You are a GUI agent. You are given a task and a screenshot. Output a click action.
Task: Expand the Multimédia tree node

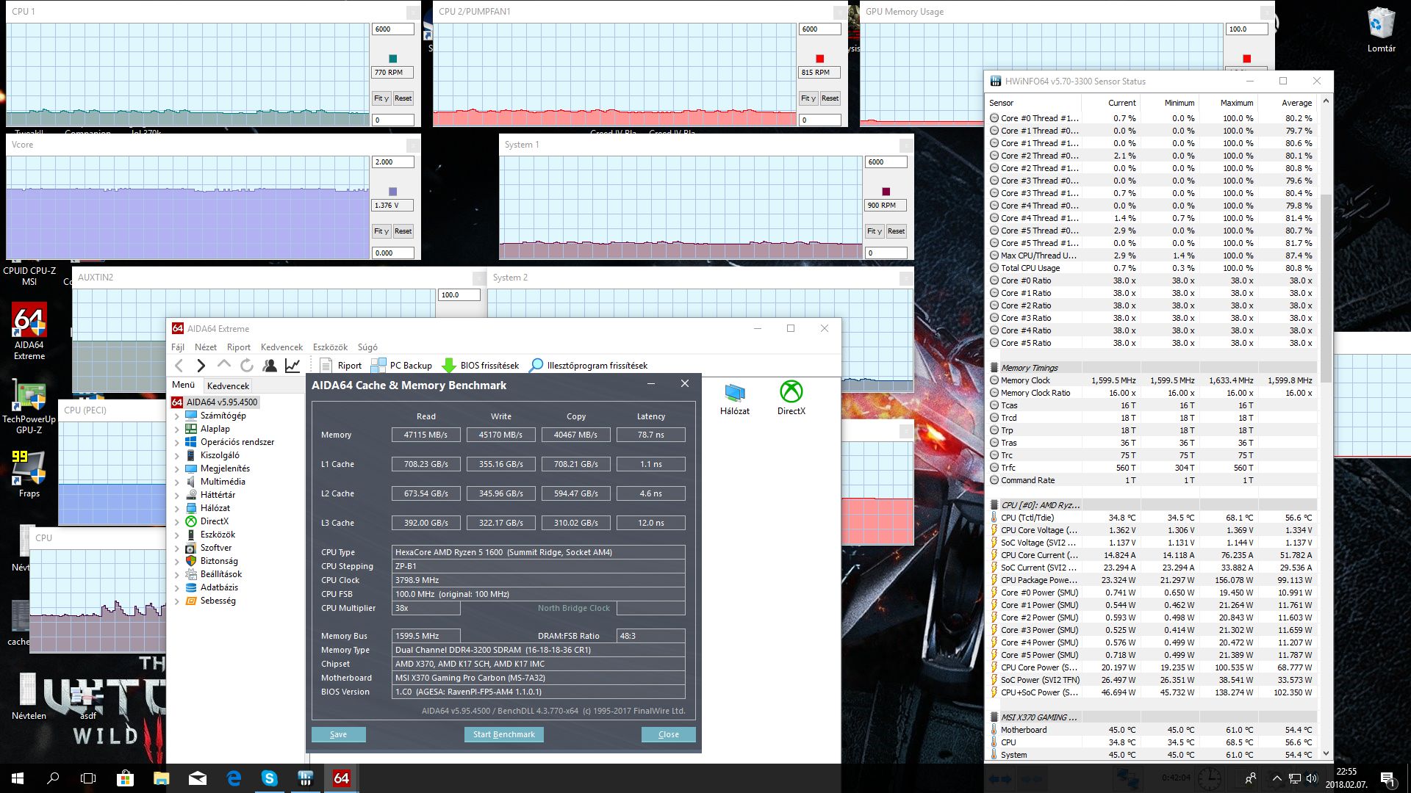pyautogui.click(x=176, y=482)
